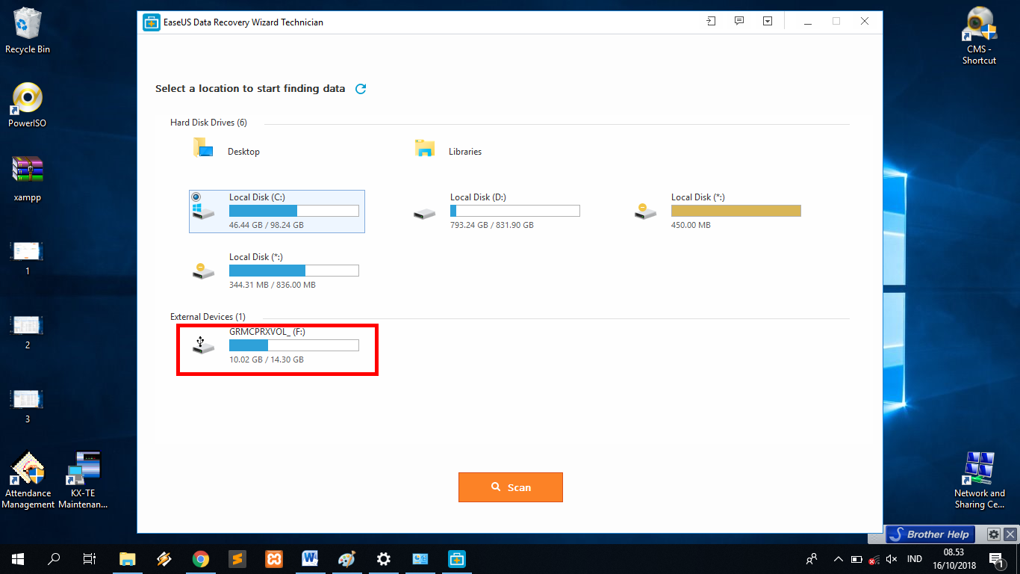This screenshot has width=1020, height=574.
Task: Click the yellow 450 MB partition bar
Action: click(x=736, y=211)
